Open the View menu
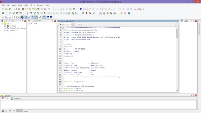The height and width of the screenshot is (113, 201). pyautogui.click(x=20, y=5)
